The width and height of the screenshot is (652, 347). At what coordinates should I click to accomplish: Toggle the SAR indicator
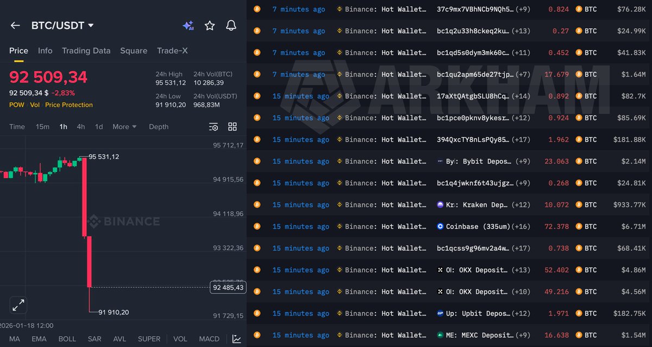coord(95,339)
